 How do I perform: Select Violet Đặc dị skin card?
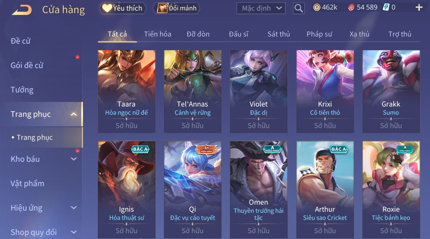coord(258,92)
